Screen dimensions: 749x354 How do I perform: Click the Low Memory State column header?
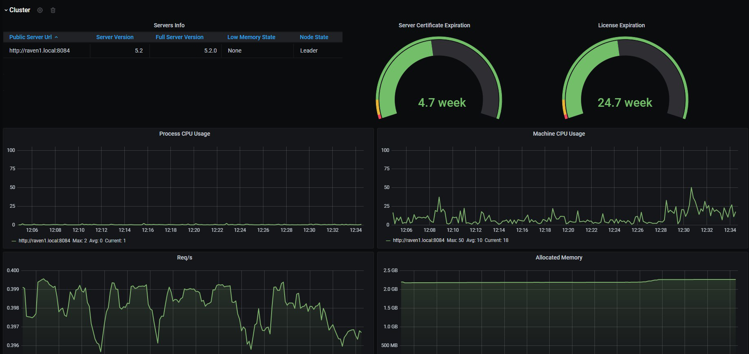click(x=251, y=37)
